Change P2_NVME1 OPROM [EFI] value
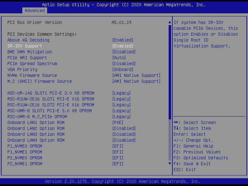248x186 pixels. tap(118, 164)
